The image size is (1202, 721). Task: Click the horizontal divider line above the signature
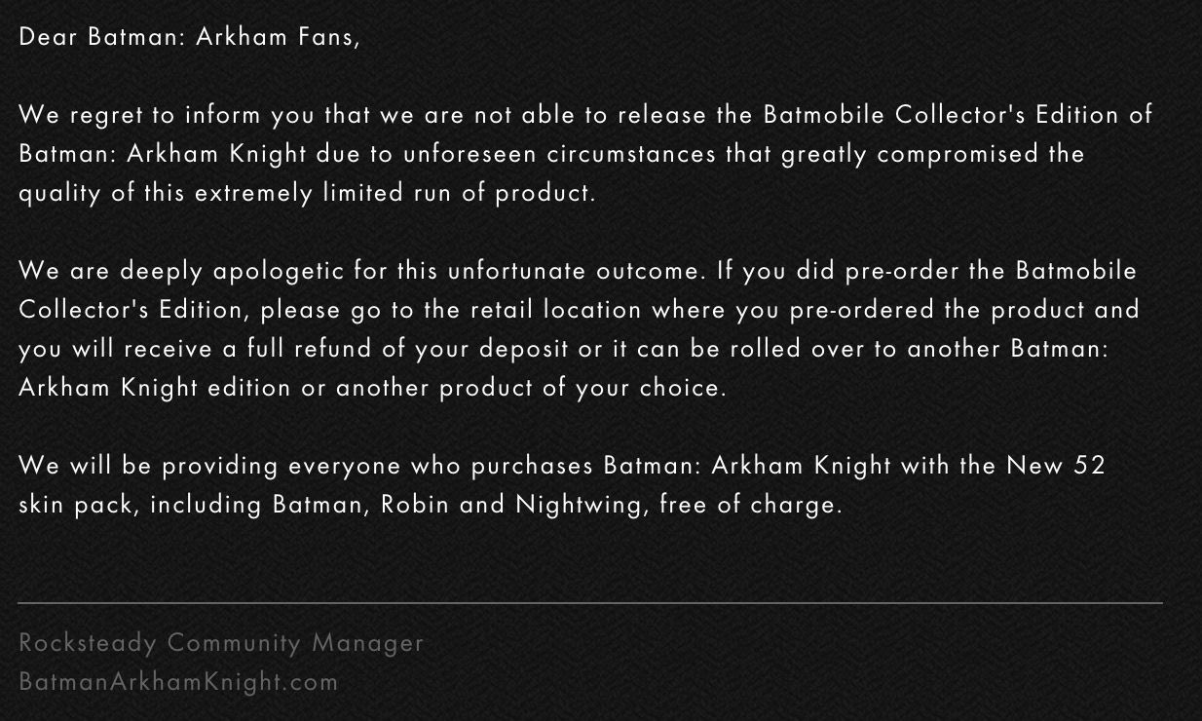tap(590, 603)
